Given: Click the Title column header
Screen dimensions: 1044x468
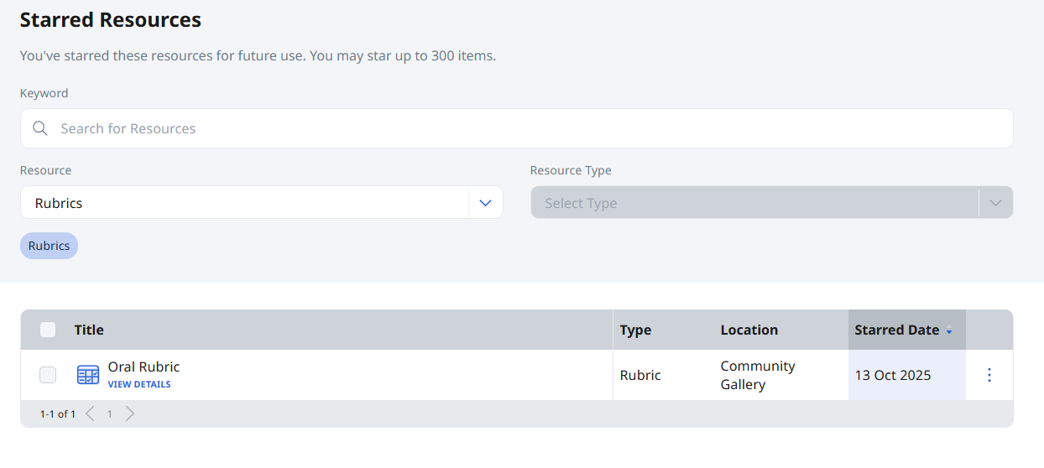Looking at the screenshot, I should pyautogui.click(x=89, y=330).
